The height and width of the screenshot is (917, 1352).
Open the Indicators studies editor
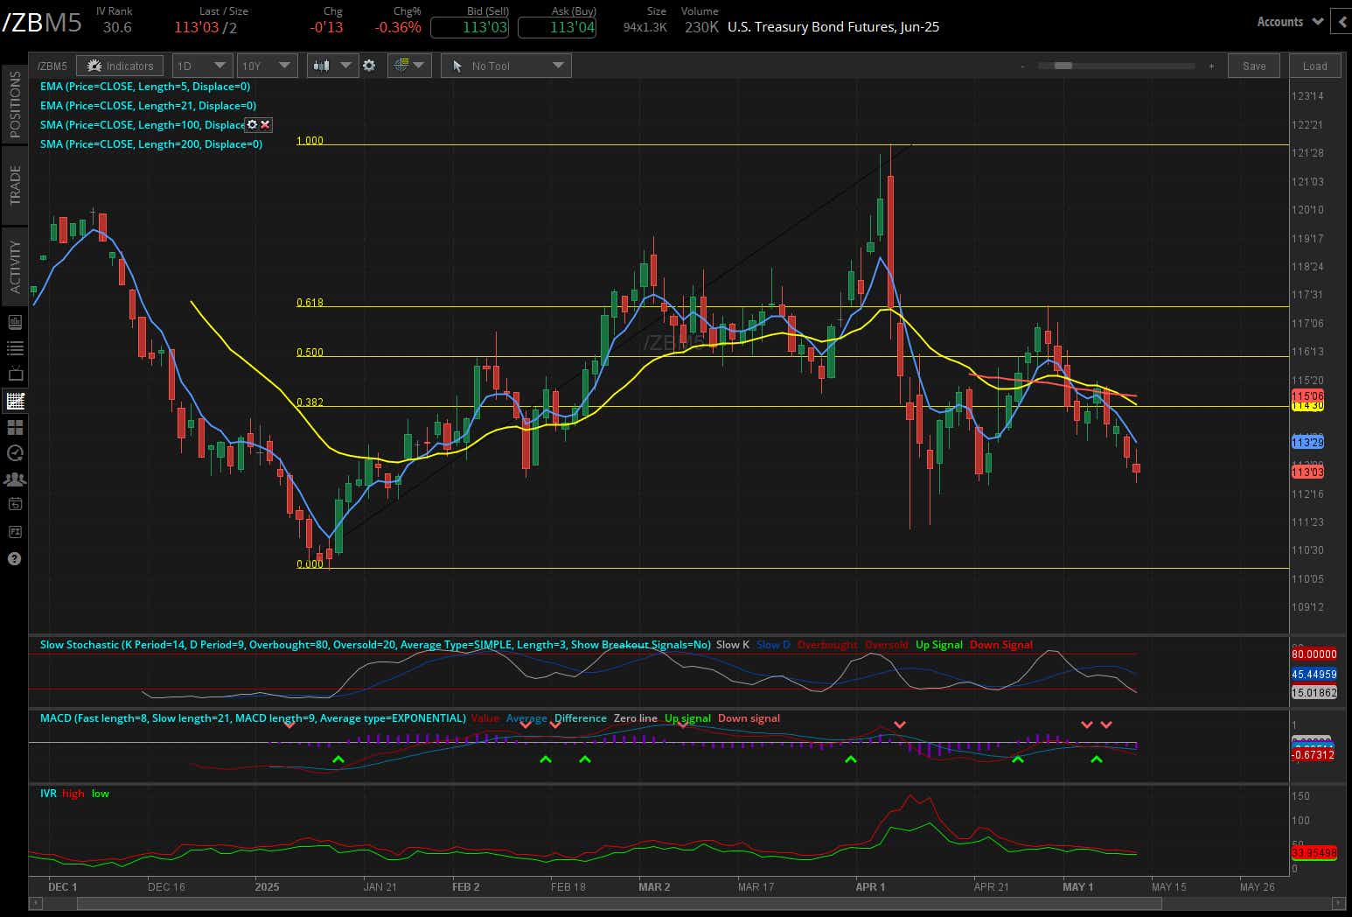(120, 65)
